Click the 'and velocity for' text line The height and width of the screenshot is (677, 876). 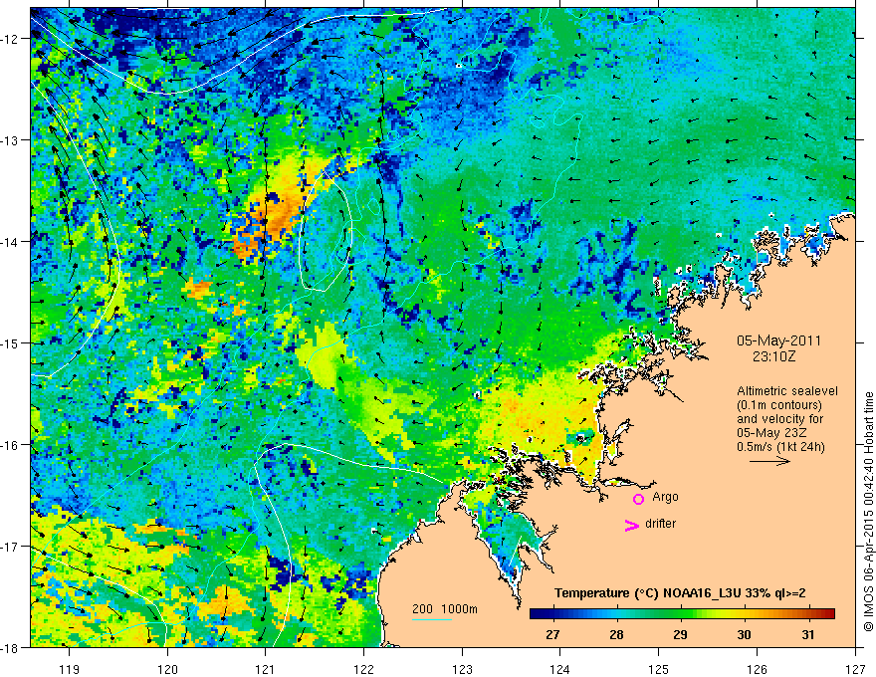[779, 418]
